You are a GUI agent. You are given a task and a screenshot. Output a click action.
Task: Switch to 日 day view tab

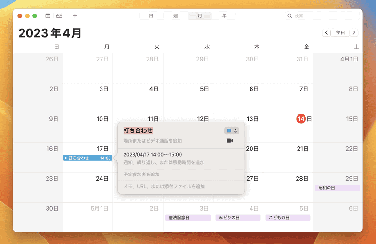point(151,16)
